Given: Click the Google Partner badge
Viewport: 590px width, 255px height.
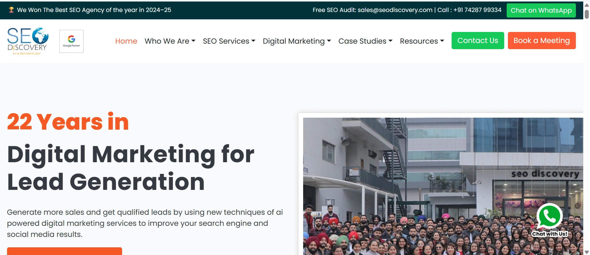Looking at the screenshot, I should (x=71, y=41).
